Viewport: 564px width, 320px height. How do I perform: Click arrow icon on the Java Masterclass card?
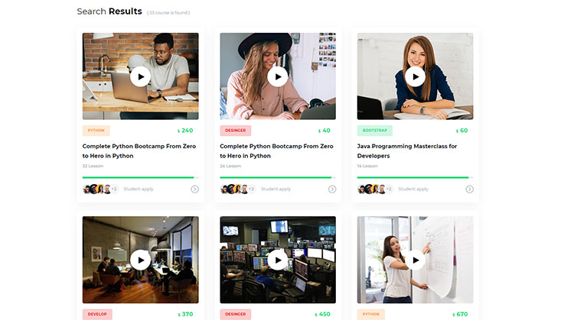[x=469, y=189]
